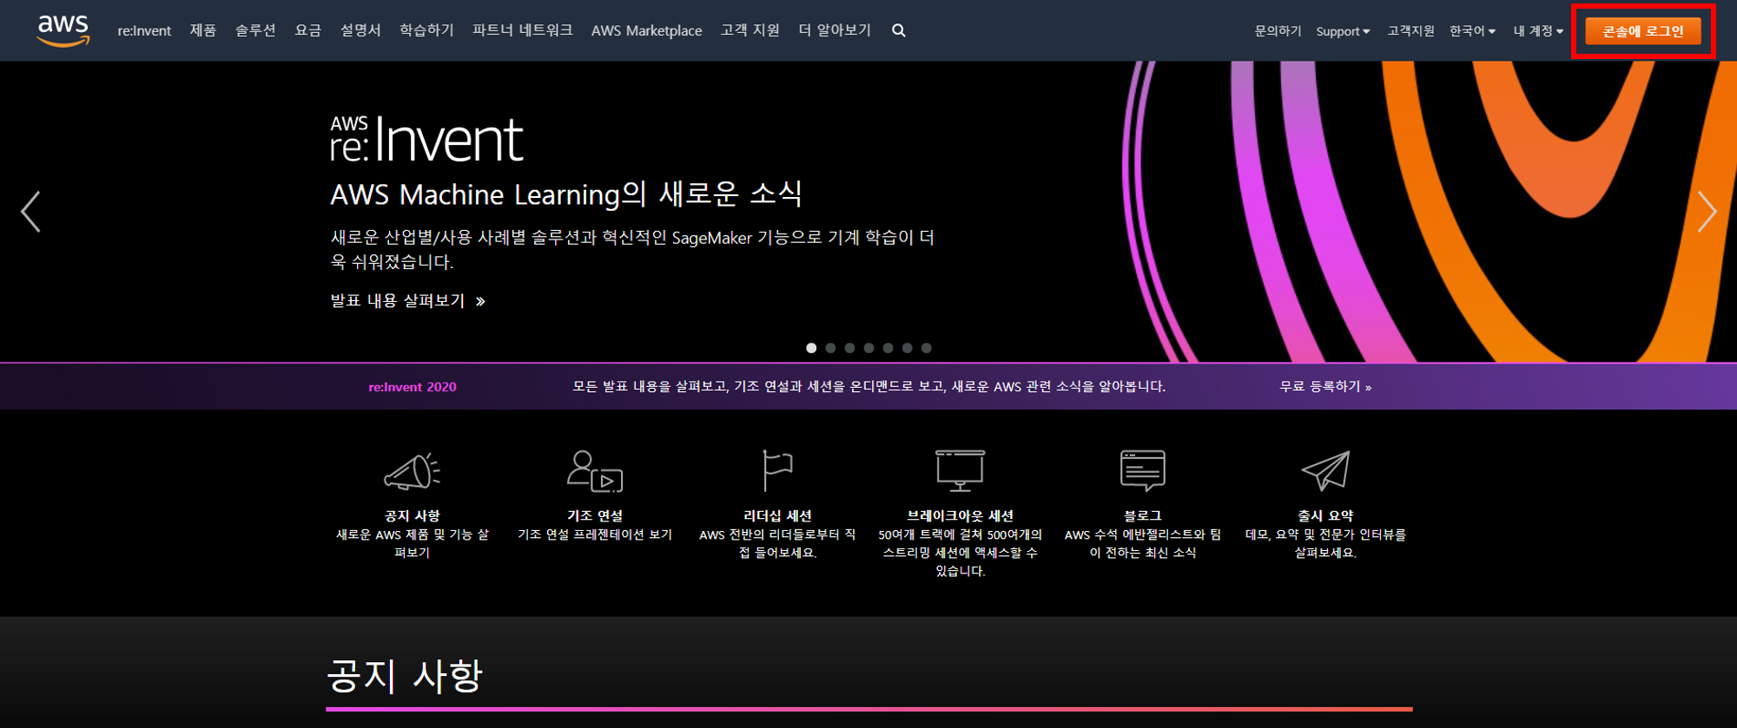Click the 콘솔에 로그인 button
The width and height of the screenshot is (1737, 728).
coord(1642,31)
